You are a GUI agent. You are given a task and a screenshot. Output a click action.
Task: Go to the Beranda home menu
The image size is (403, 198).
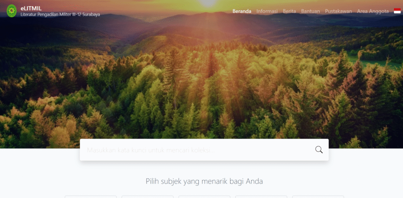click(242, 11)
